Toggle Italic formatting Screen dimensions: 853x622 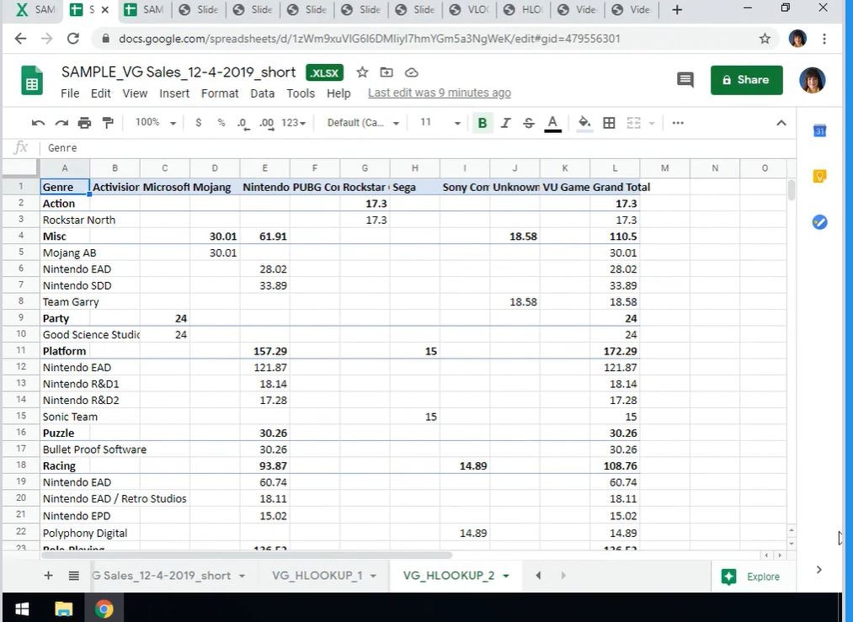[505, 123]
